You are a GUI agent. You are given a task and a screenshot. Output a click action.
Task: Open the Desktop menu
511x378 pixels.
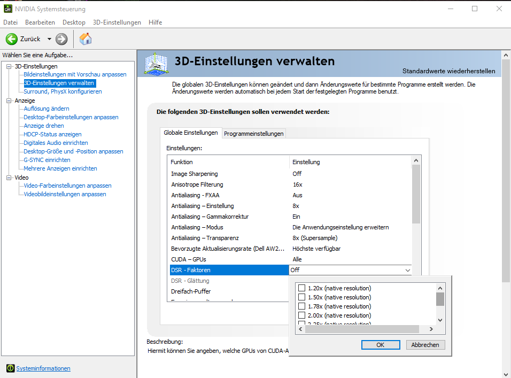click(74, 22)
